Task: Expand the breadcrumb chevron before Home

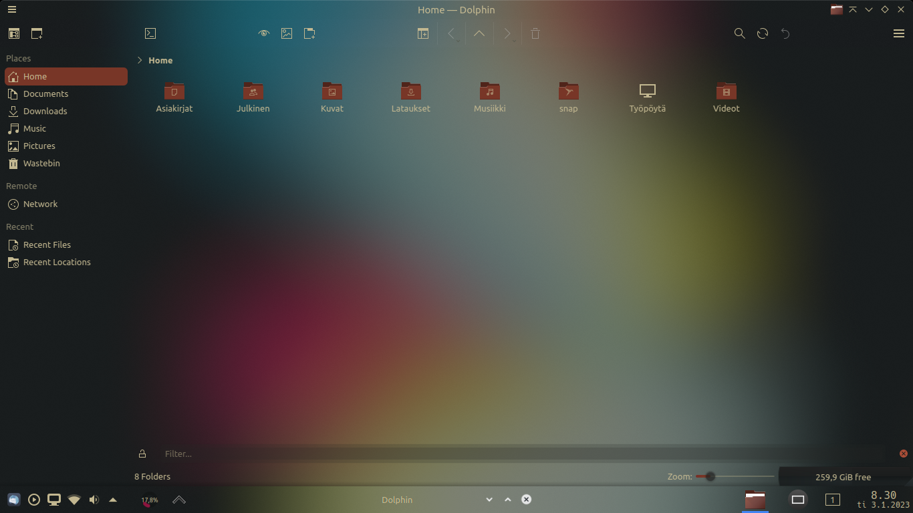Action: coord(140,60)
